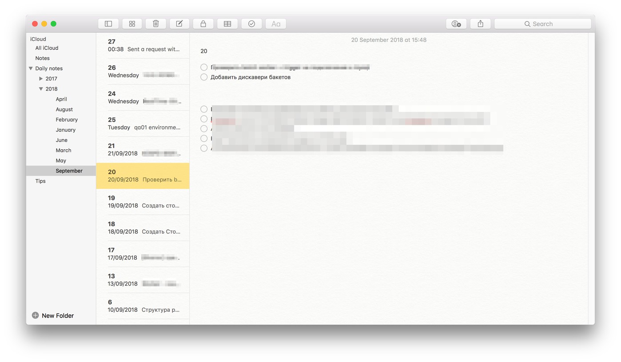Open the share menu icon
Screen dimensions: 621x362
(480, 24)
